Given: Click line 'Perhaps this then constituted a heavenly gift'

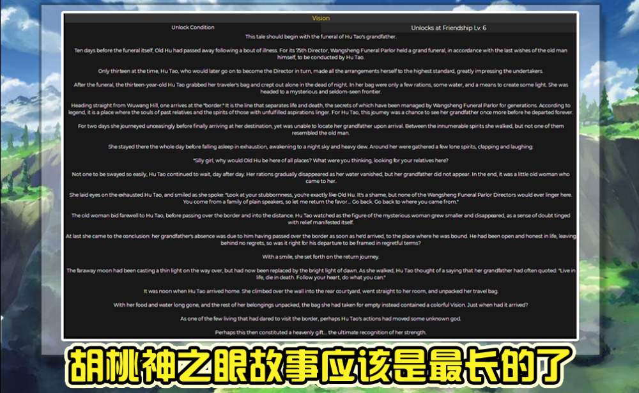Looking at the screenshot, I should (321, 333).
